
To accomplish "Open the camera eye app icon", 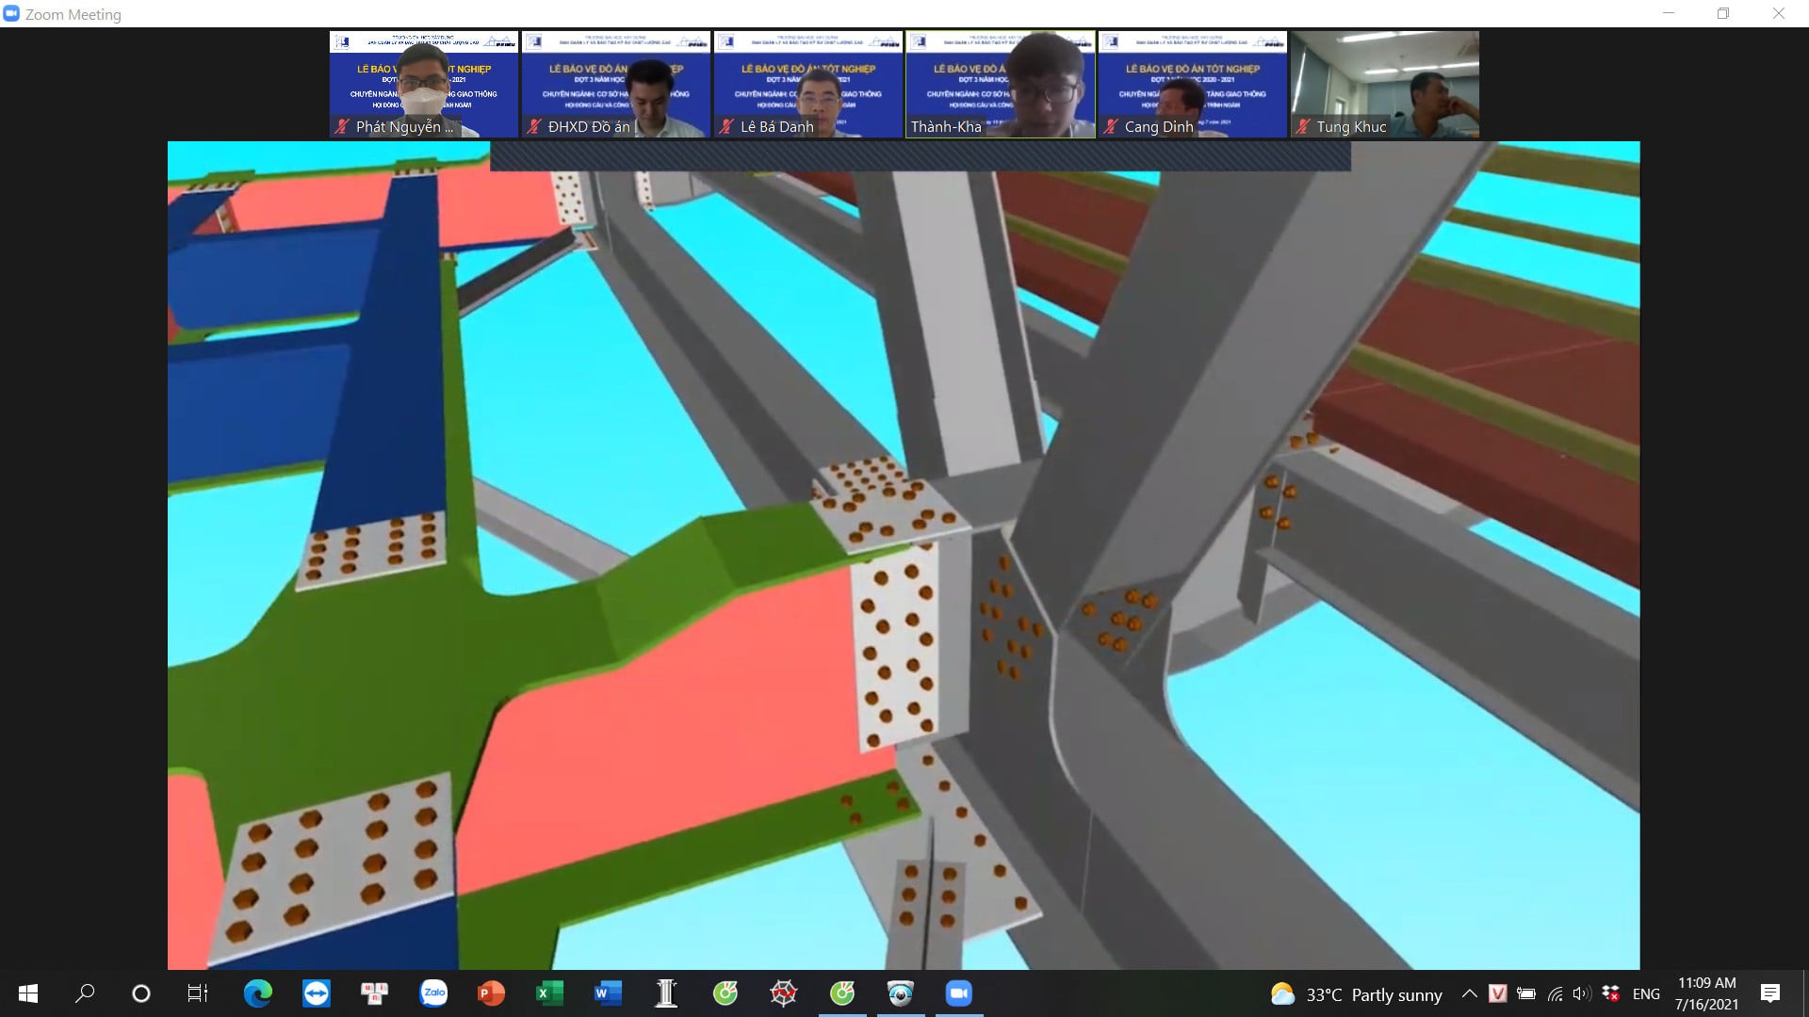I will click(900, 993).
